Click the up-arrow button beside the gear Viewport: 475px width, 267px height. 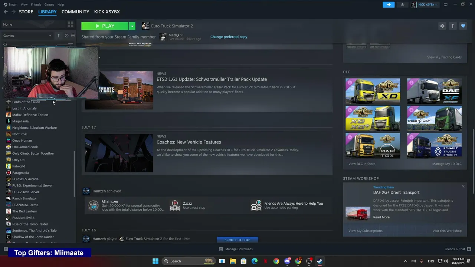(x=452, y=26)
